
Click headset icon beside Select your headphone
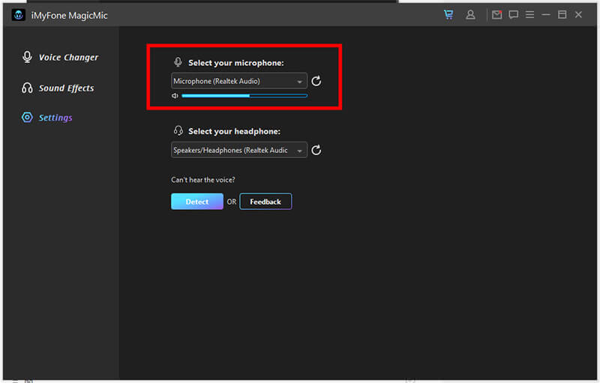click(178, 130)
